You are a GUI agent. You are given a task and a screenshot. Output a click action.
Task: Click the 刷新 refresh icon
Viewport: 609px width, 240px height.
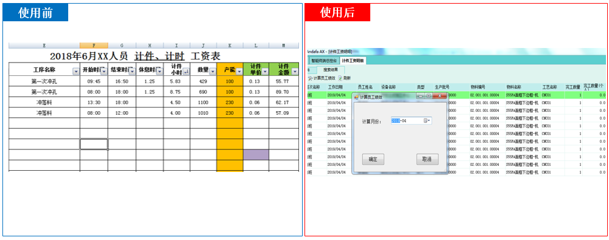[340, 78]
